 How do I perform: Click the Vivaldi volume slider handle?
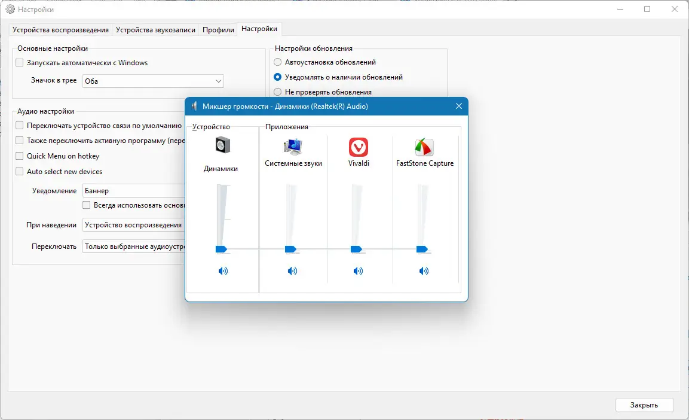pos(356,249)
